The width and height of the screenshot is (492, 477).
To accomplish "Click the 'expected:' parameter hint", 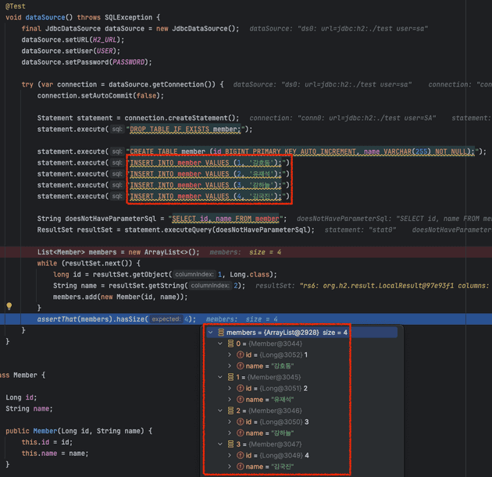I will coord(166,319).
